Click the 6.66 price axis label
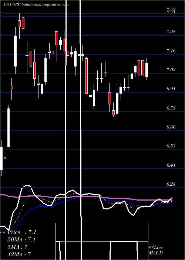 171,127
